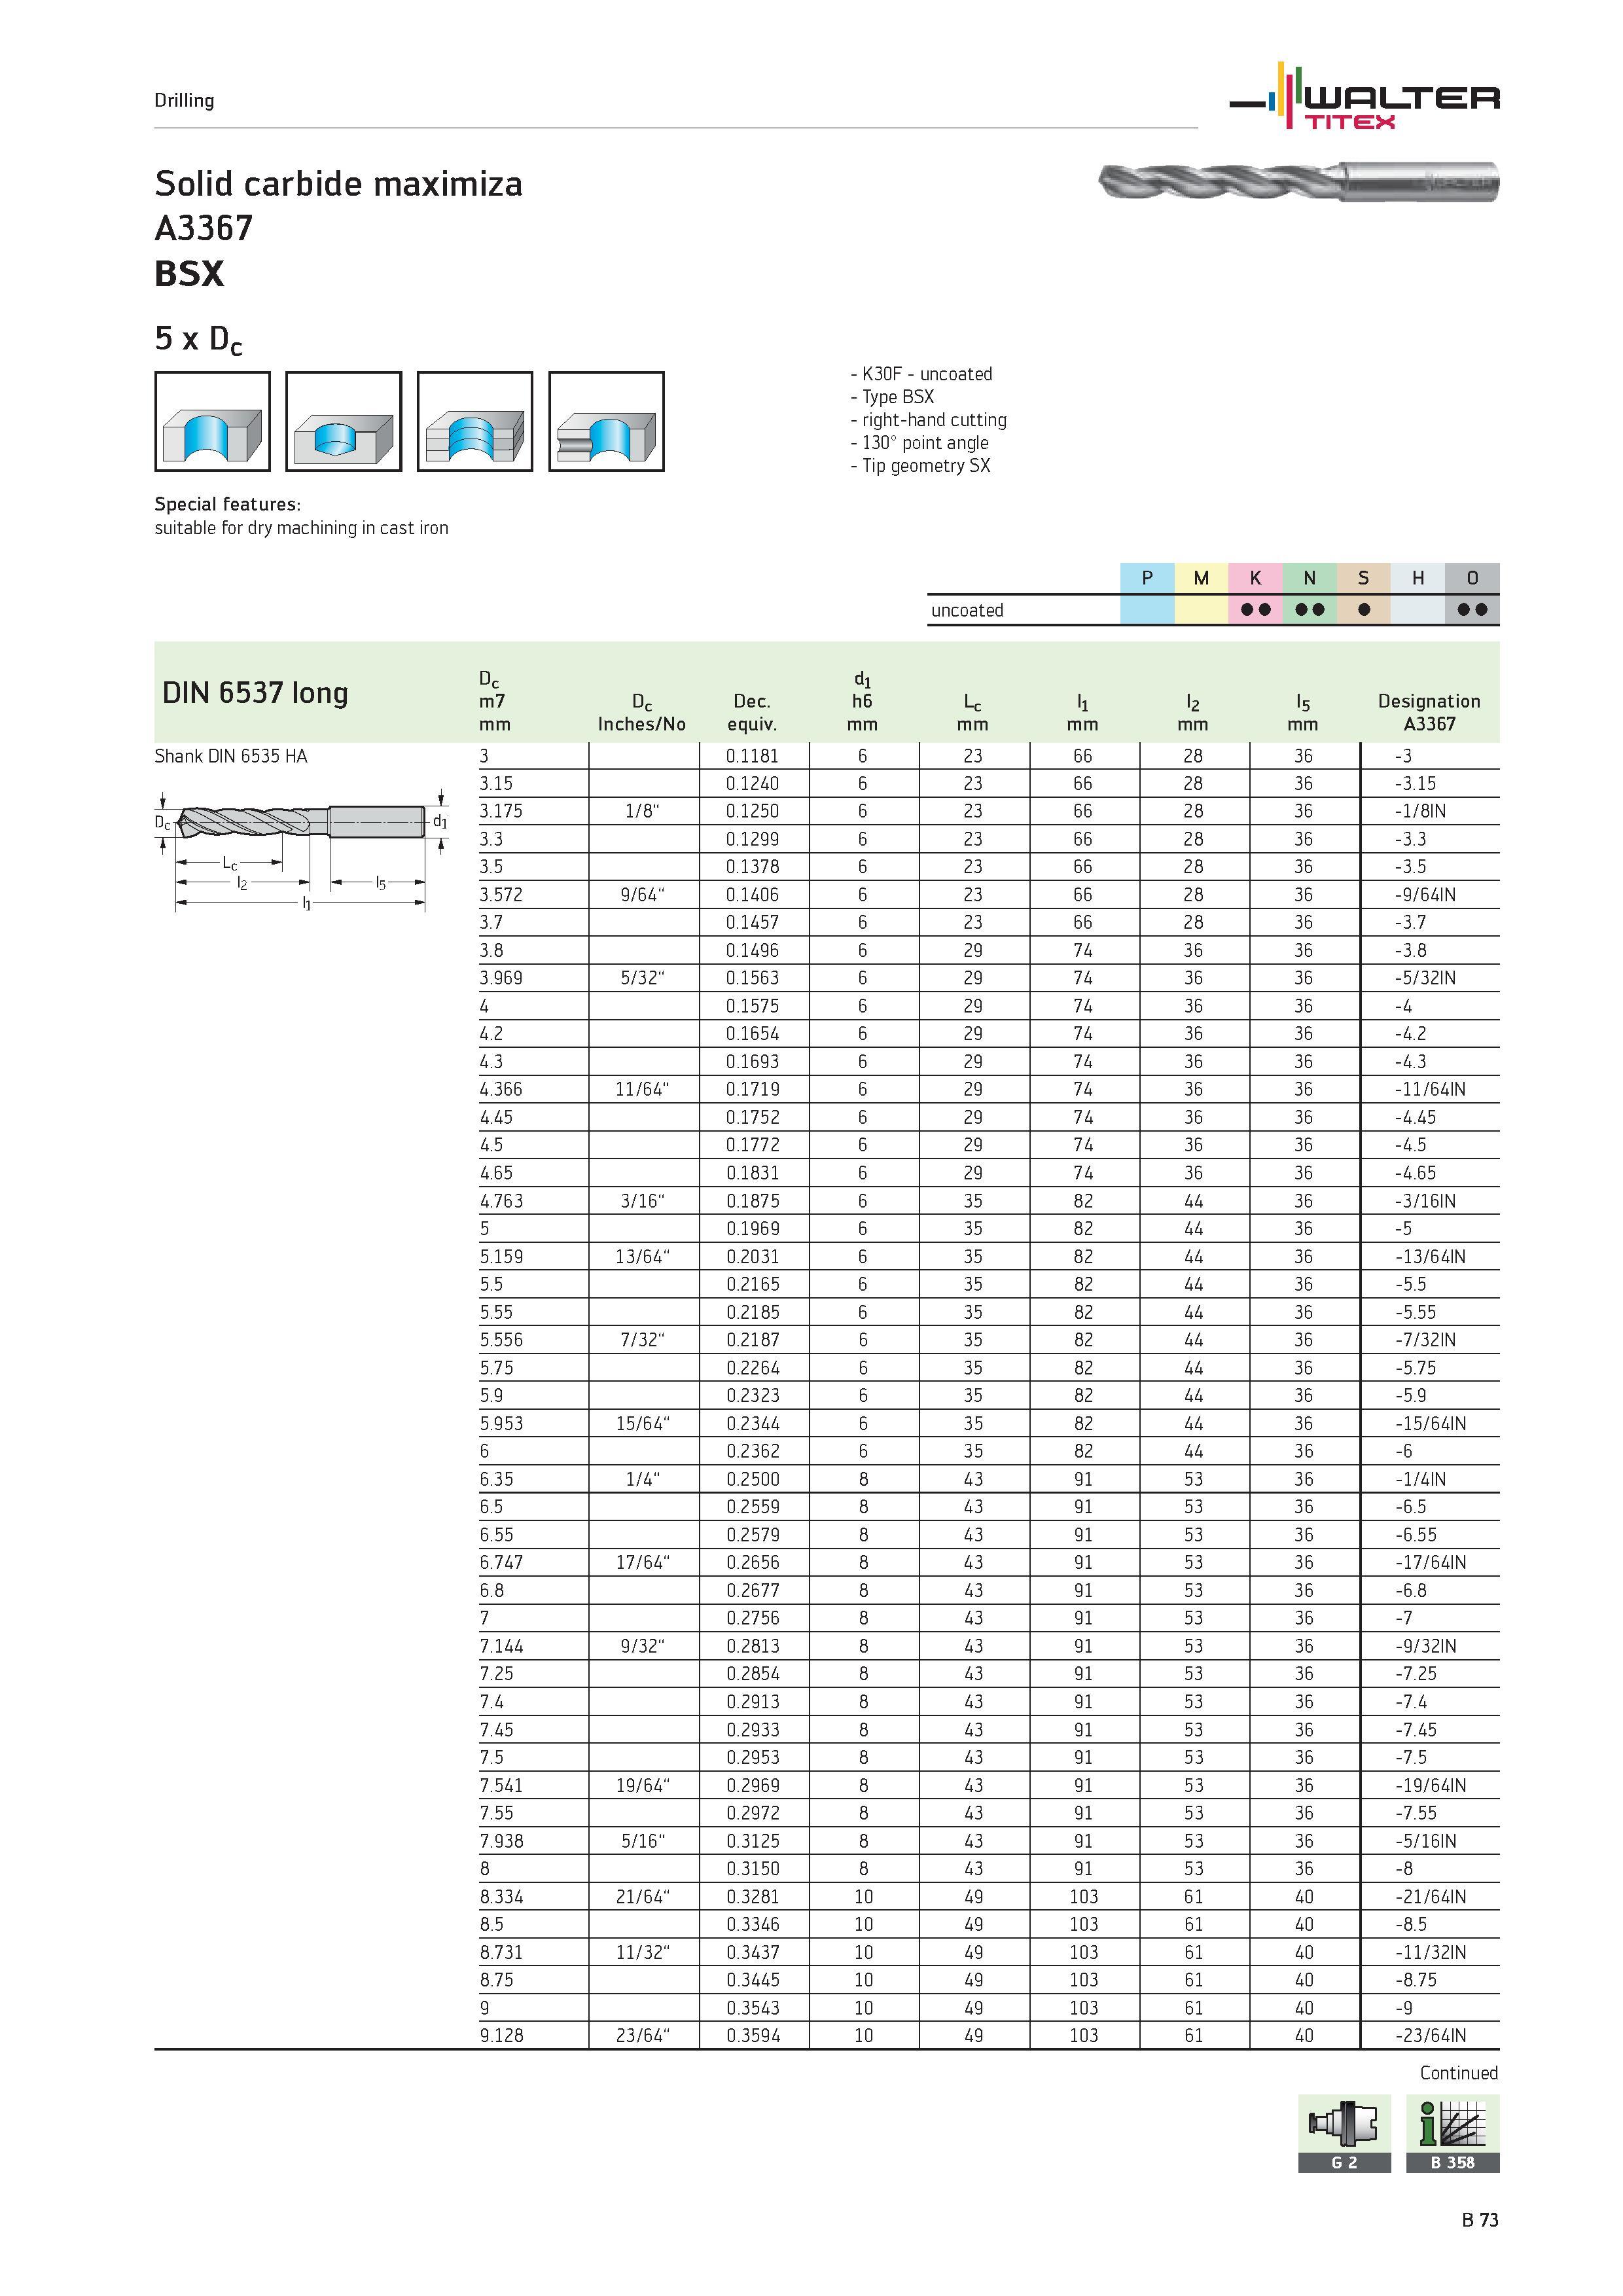Viewport: 1623px width, 2296px height.
Task: Click the pink K material group swatch
Action: pos(1255,578)
